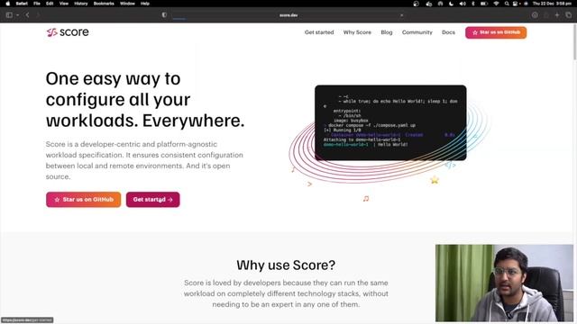Image resolution: width=577 pixels, height=324 pixels.
Task: Click the score.dev address bar
Action: [x=288, y=15]
